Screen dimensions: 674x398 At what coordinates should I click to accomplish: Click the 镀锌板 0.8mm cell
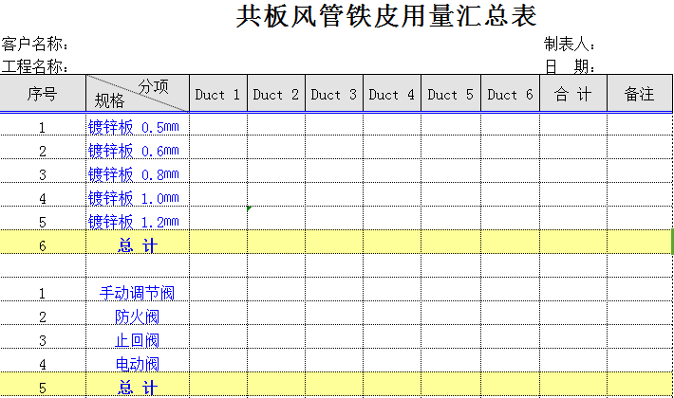(x=138, y=172)
